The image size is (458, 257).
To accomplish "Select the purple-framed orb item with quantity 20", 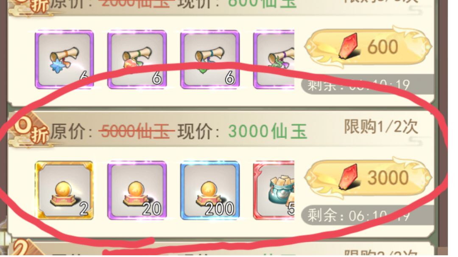I will point(137,190).
